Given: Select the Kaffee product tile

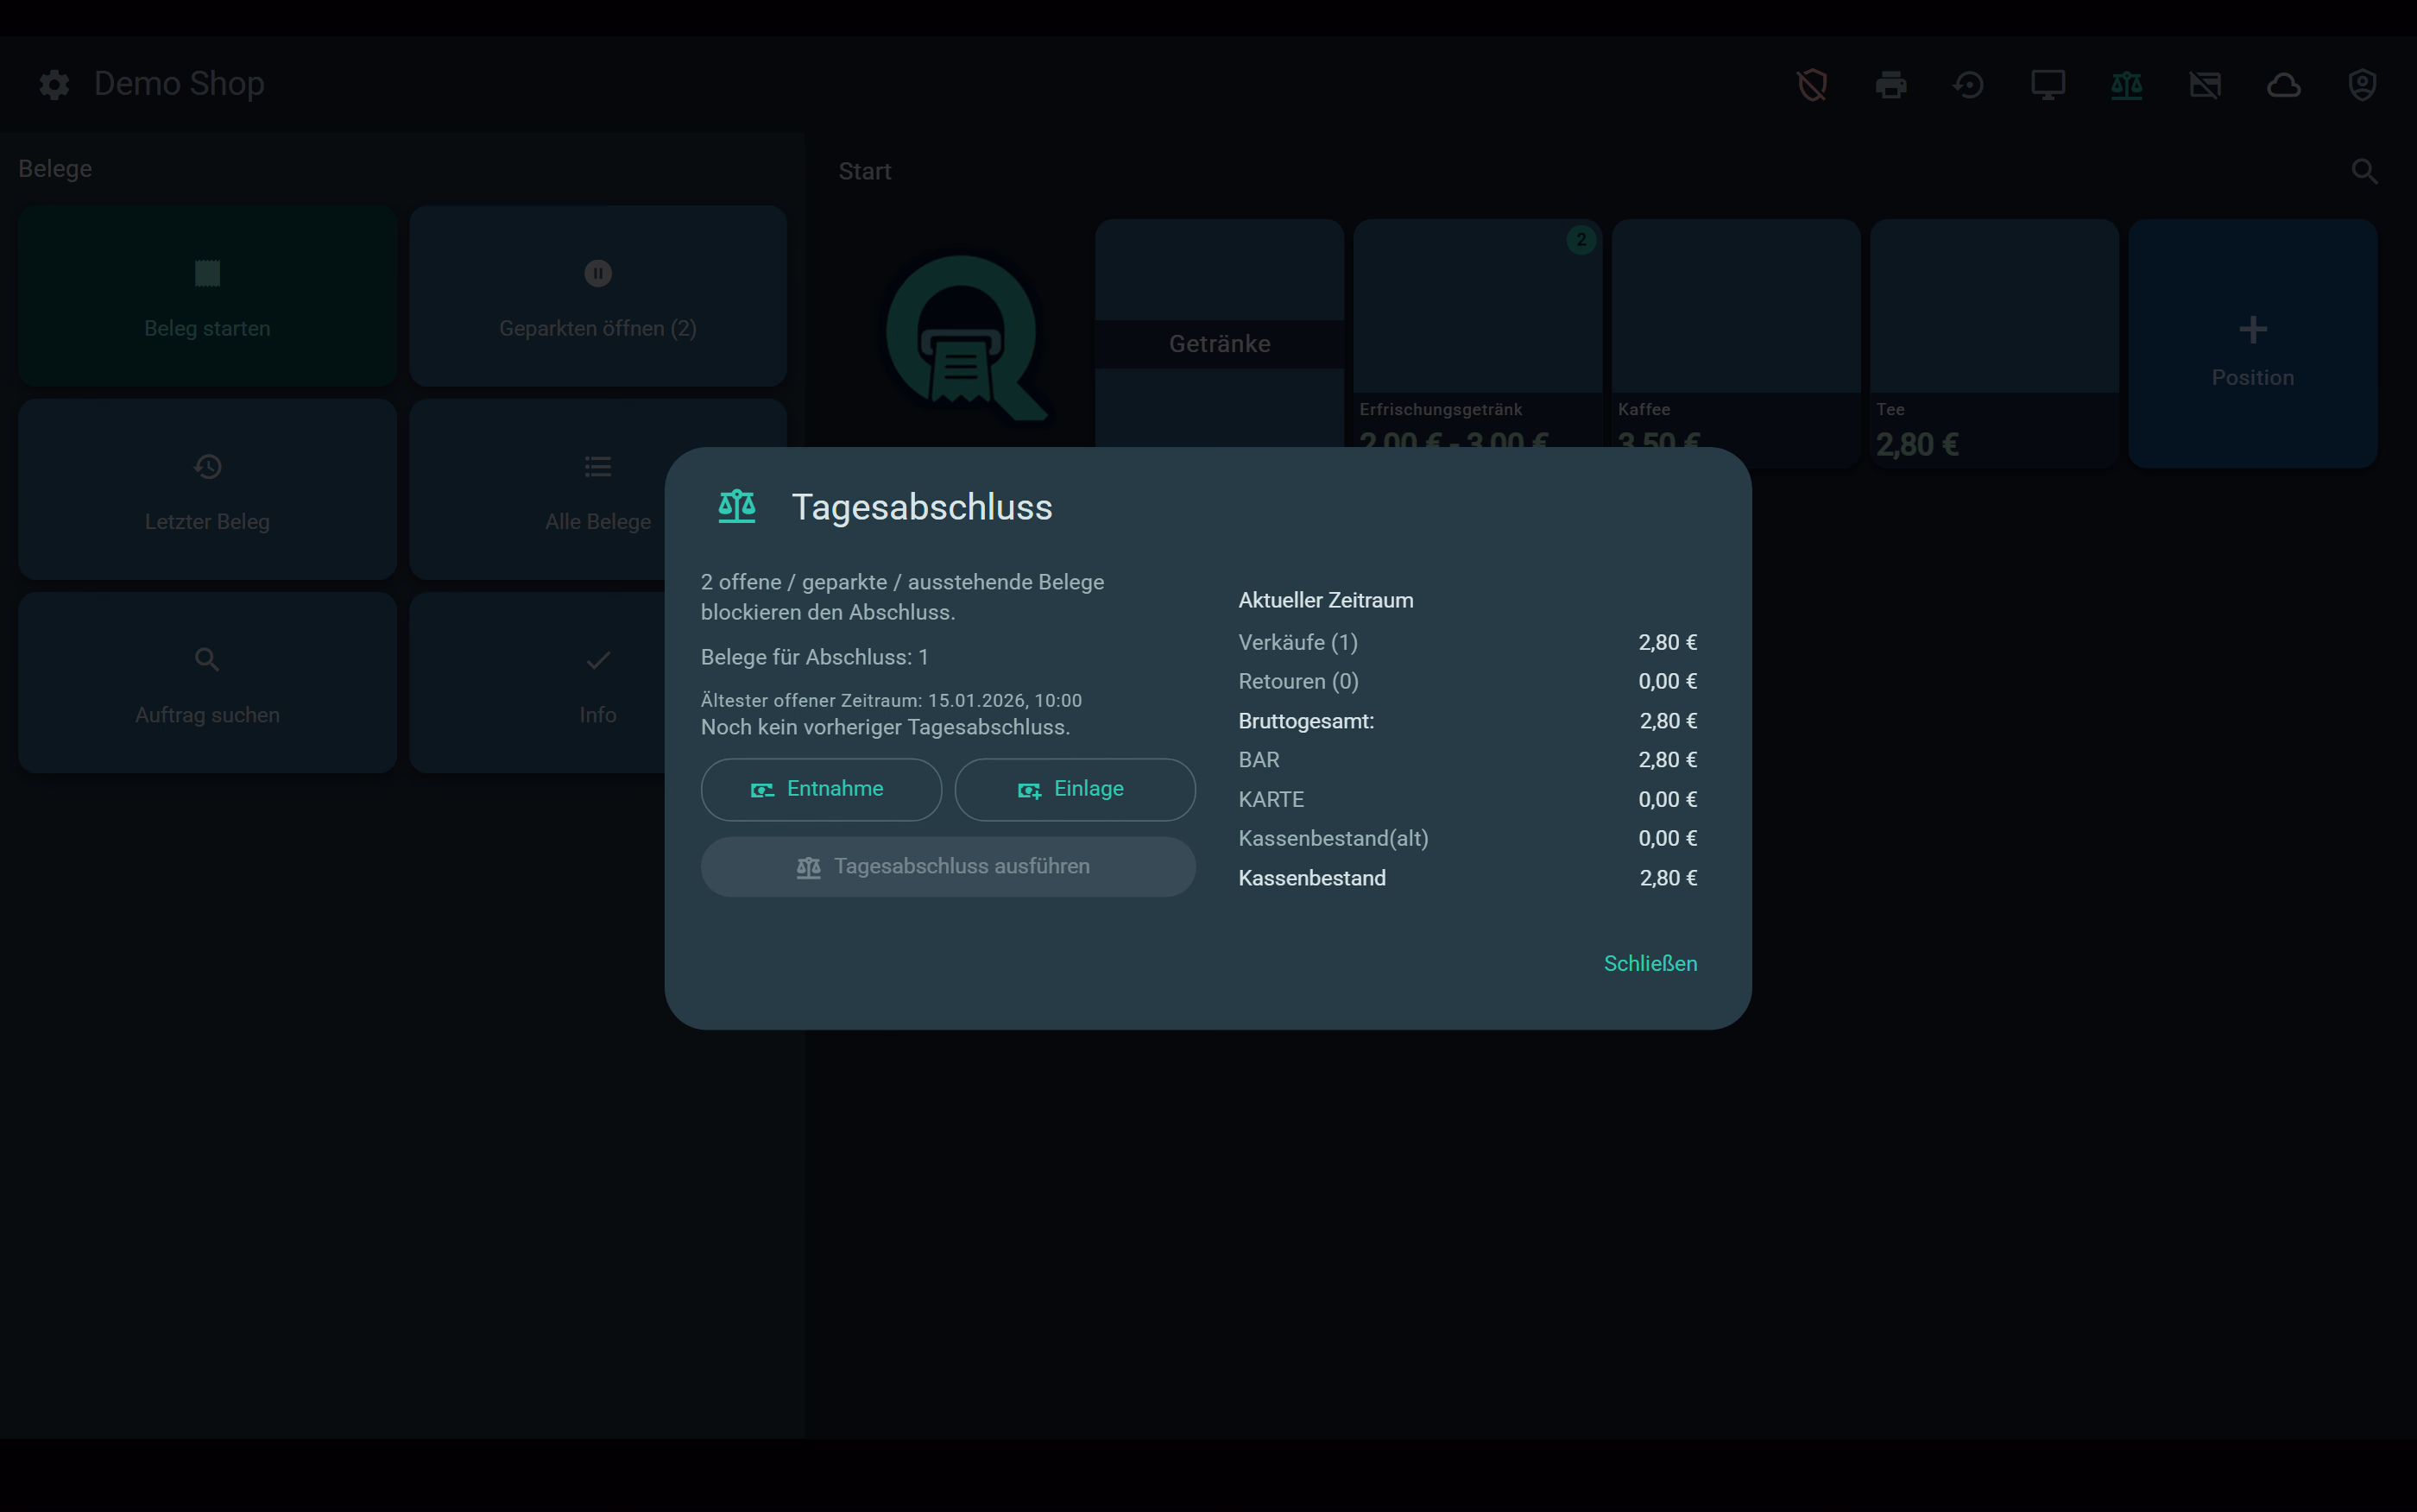Looking at the screenshot, I should tap(1735, 343).
